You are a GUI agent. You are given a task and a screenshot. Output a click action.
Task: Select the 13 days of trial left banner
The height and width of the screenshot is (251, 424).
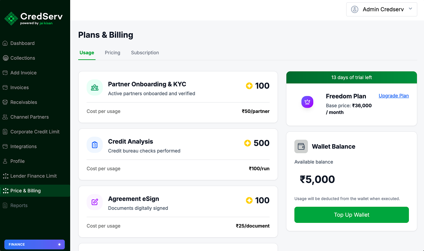[351, 77]
